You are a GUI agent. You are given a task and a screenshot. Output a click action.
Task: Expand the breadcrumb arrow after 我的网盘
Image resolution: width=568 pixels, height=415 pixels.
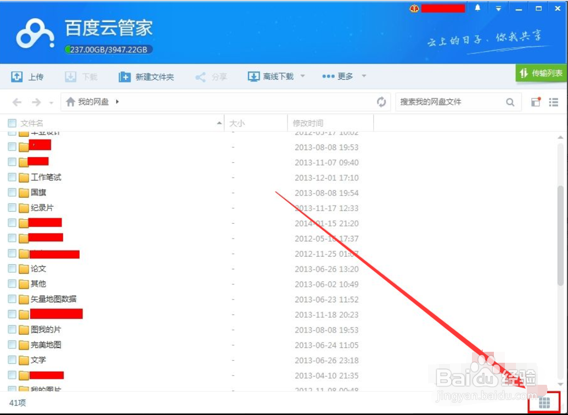click(117, 102)
